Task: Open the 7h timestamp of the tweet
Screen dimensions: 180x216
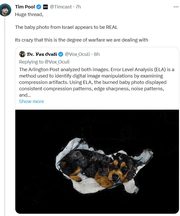Action: click(x=78, y=7)
